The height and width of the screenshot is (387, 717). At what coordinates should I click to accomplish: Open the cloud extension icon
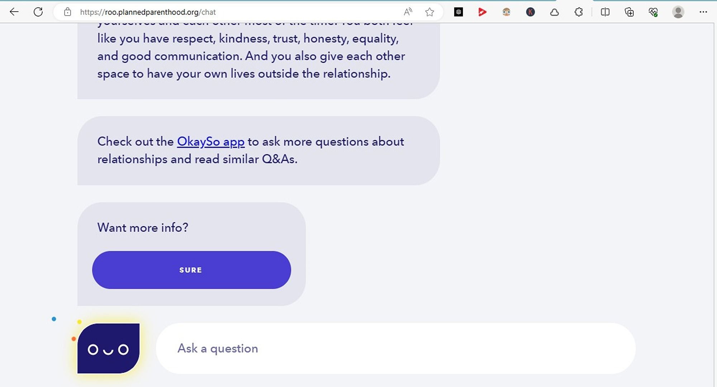(x=554, y=12)
